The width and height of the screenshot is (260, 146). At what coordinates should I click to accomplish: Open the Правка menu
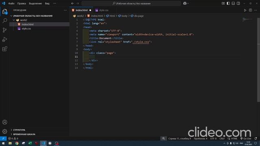(x=22, y=3)
